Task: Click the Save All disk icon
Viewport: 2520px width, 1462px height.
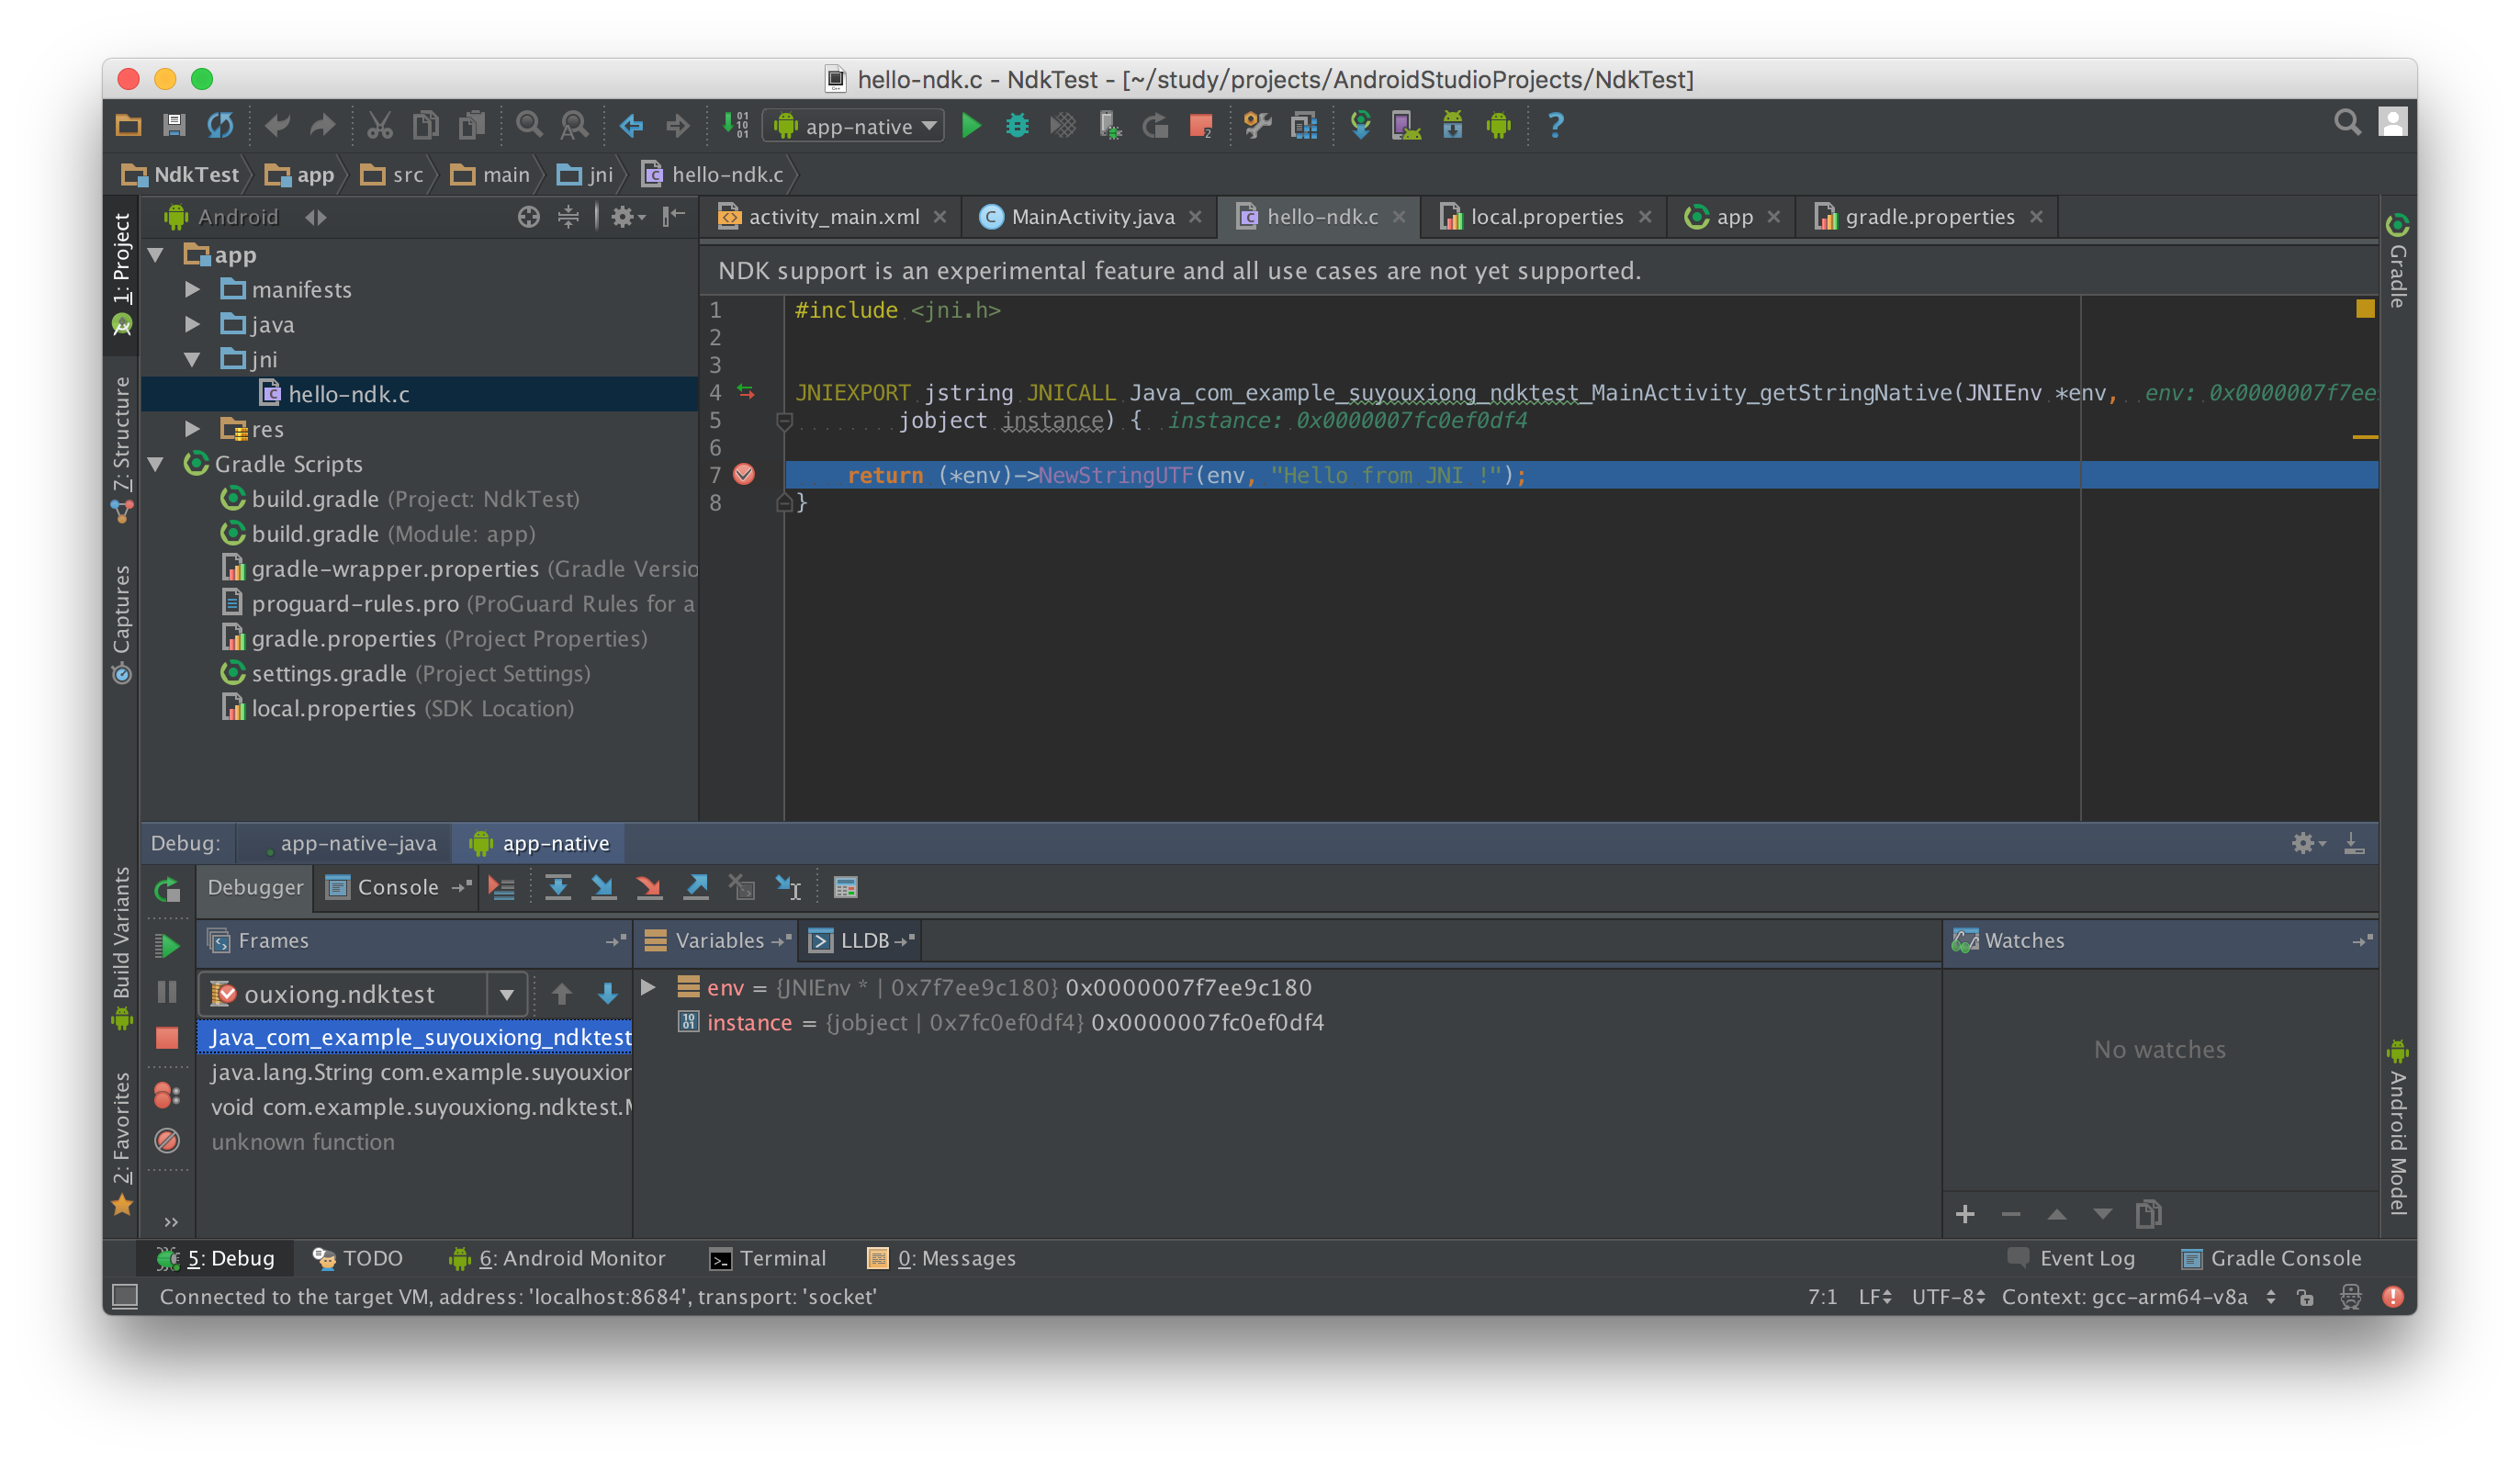Action: [x=174, y=126]
